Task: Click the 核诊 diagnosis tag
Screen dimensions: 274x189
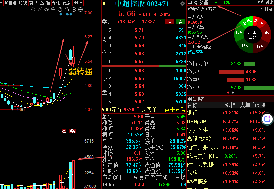Action: [x=72, y=131]
